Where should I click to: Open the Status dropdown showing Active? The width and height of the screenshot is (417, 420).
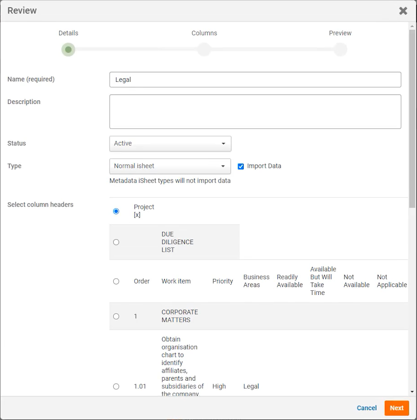pyautogui.click(x=170, y=144)
